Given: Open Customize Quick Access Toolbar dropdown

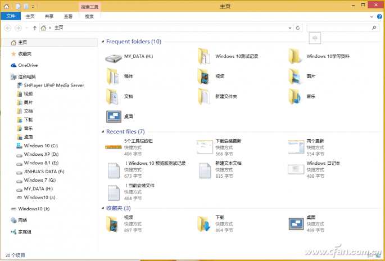Looking at the screenshot, I should pos(33,7).
